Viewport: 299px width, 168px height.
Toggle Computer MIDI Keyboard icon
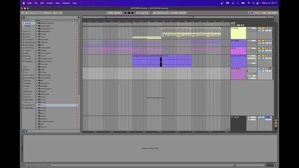(252, 13)
